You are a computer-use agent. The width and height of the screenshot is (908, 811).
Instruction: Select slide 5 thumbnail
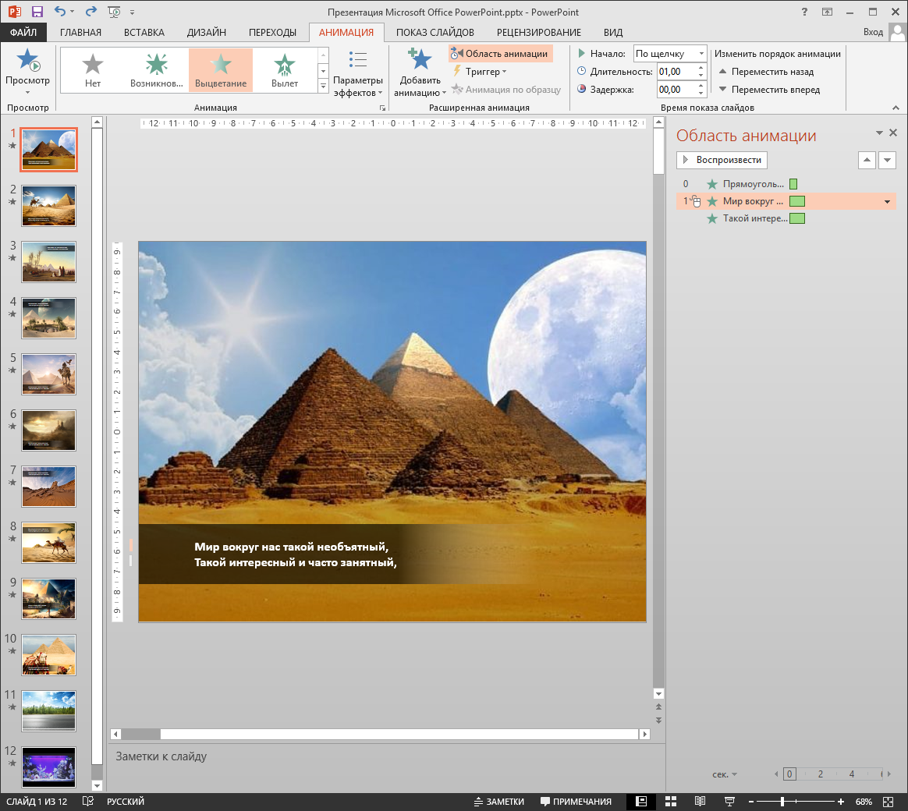coord(48,374)
